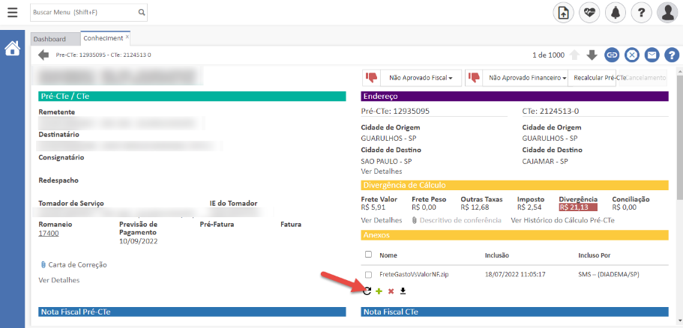This screenshot has width=683, height=328.
Task: Delete selected attachment with red X
Action: tap(391, 291)
